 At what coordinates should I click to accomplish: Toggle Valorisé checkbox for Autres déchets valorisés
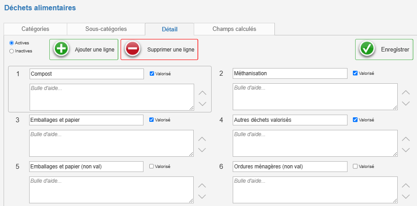click(x=355, y=120)
